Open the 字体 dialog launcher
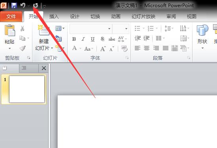 point(127,58)
